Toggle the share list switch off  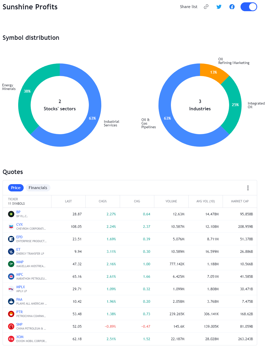pyautogui.click(x=249, y=7)
